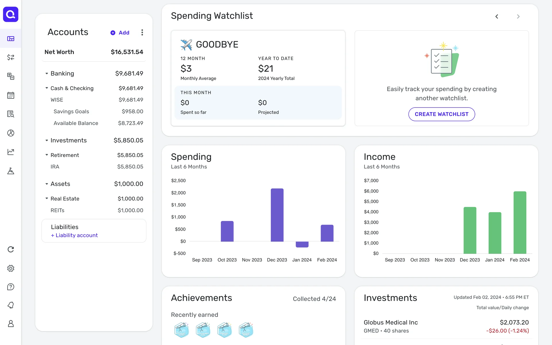
Task: Collapse the Cash & Checking subgroup
Action: coord(47,88)
